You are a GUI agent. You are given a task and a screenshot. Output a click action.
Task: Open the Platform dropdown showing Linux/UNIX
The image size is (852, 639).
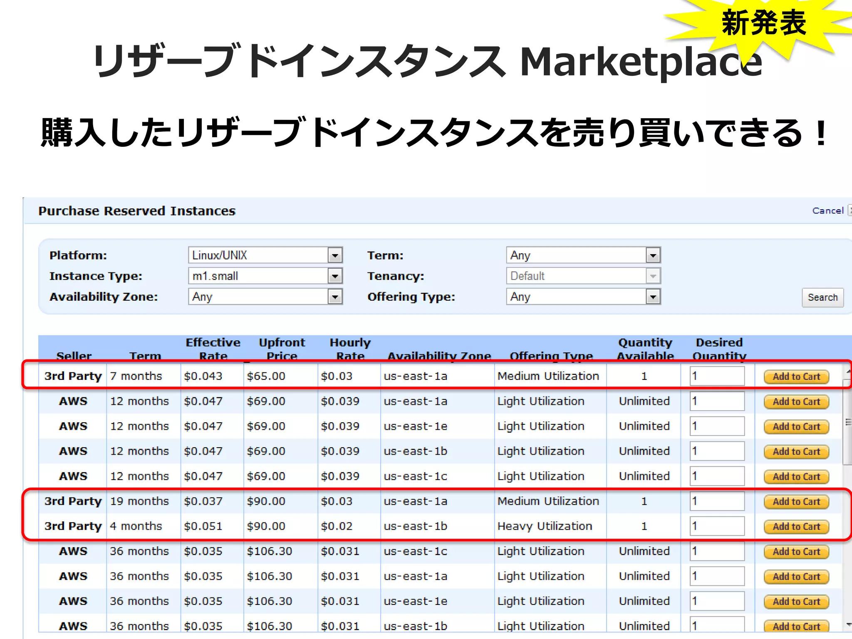click(265, 255)
